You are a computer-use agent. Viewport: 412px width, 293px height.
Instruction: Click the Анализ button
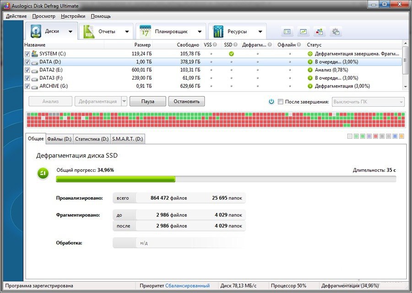coord(50,101)
